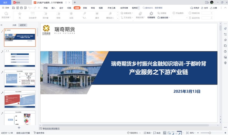
Task: Open the 动画属性 dropdown
Action: click(127, 13)
